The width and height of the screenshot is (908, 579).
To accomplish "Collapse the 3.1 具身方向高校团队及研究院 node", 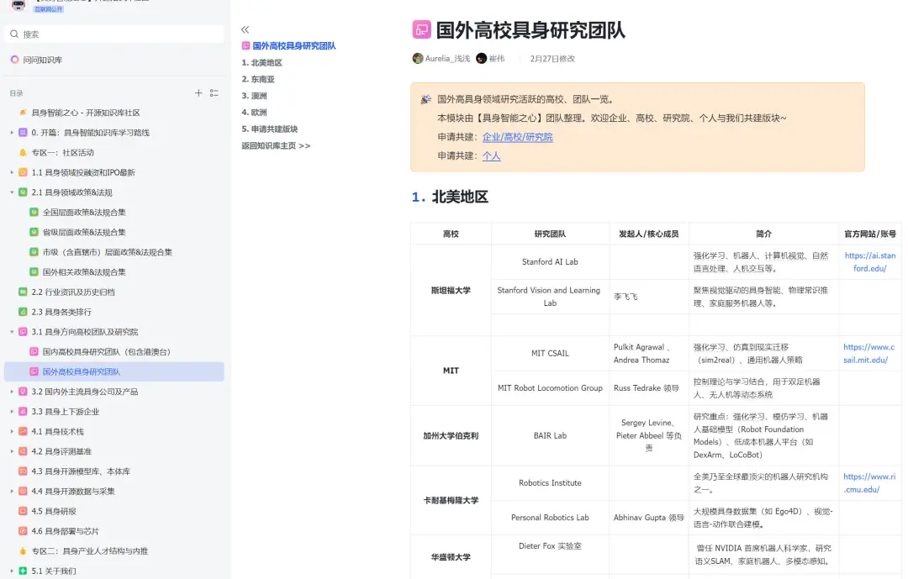I will (x=12, y=332).
